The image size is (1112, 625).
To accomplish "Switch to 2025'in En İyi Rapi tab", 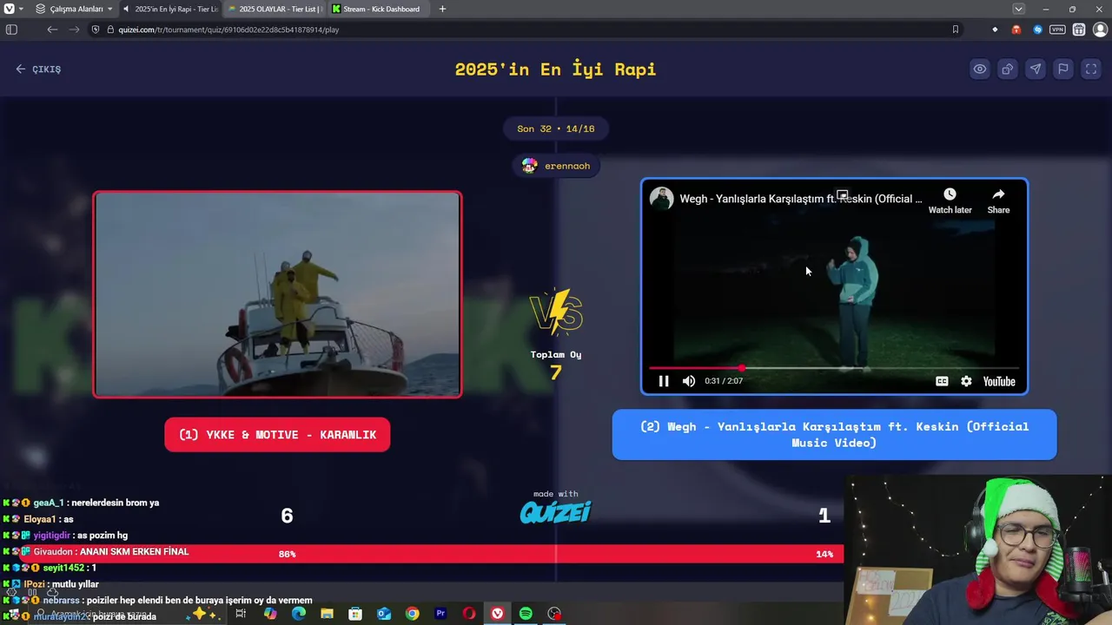I will [170, 9].
